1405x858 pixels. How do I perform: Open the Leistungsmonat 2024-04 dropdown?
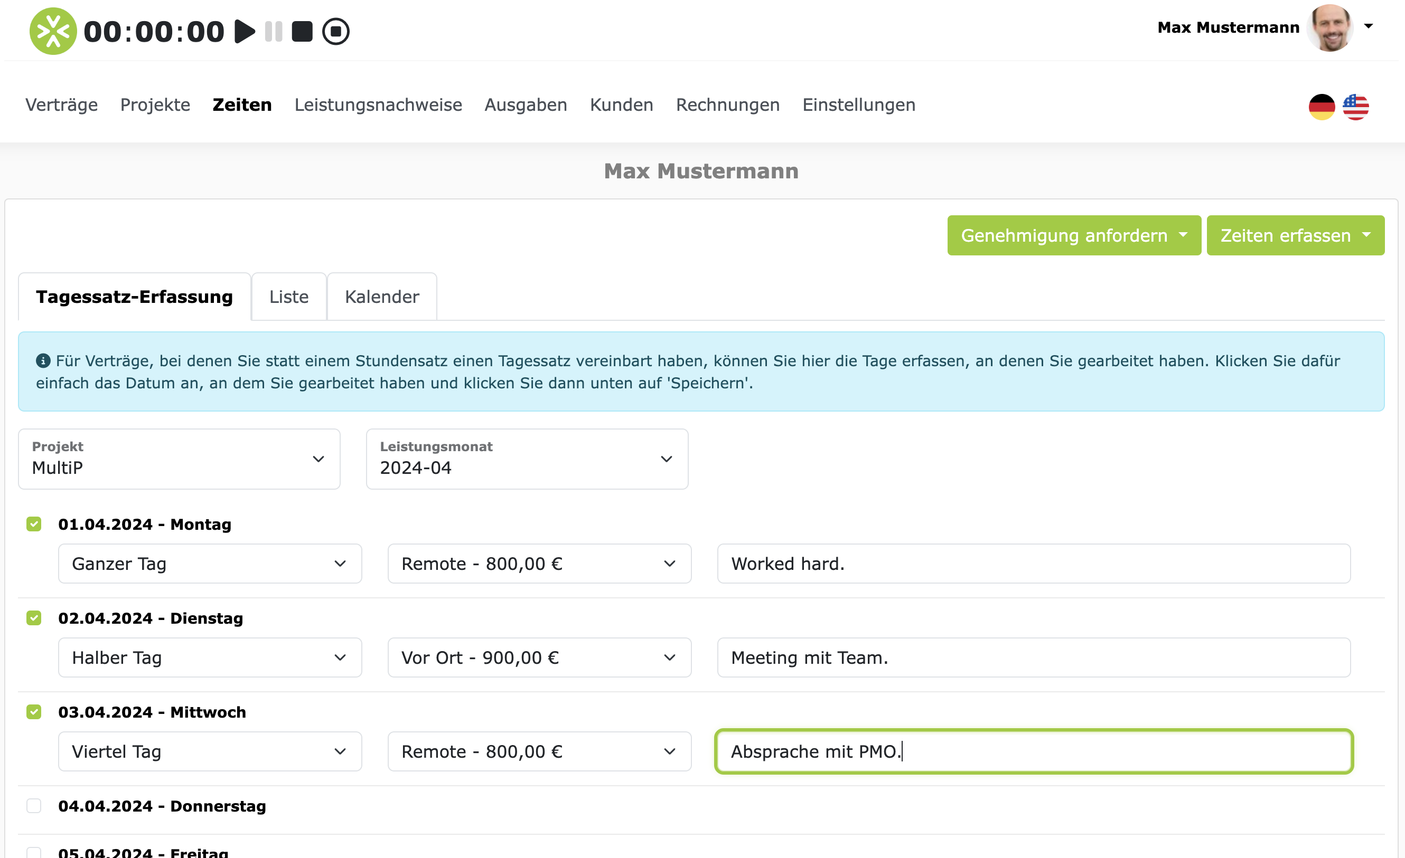pos(527,459)
